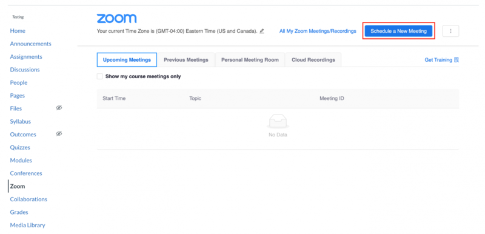Open the Personal Meeting Room tab
485x234 pixels.
tap(250, 60)
